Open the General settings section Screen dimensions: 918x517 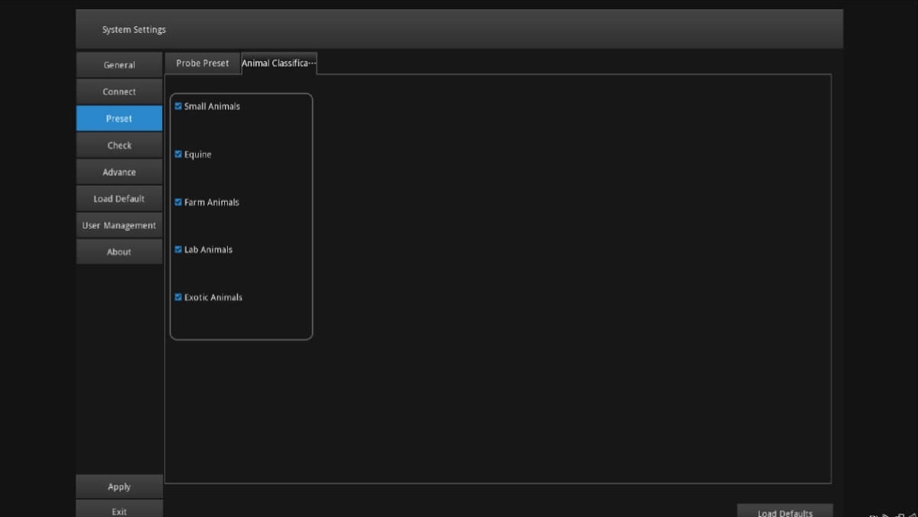(119, 65)
